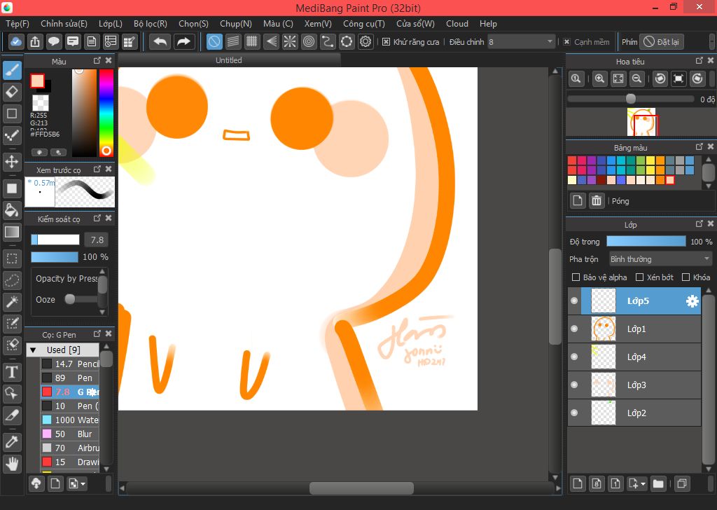Select the Eraser tool
Viewport: 717px width, 510px height.
(12, 92)
